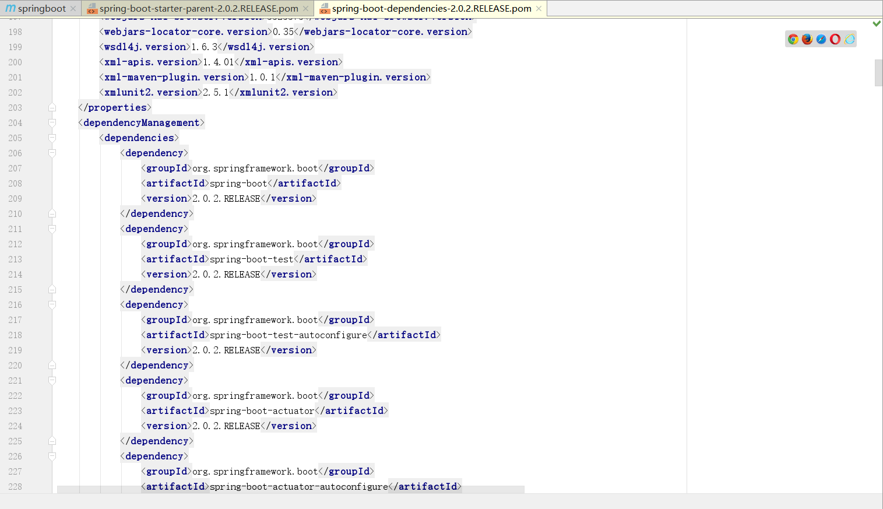
Task: Close the springboot tab
Action: pos(73,9)
